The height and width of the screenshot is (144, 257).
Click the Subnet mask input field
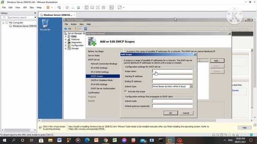click(x=172, y=101)
